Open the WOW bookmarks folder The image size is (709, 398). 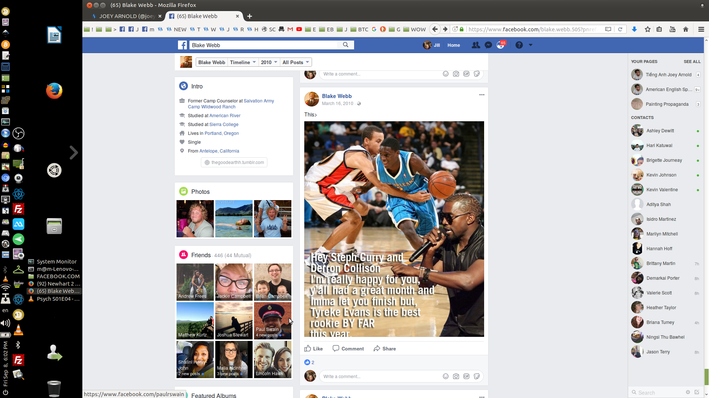(414, 29)
